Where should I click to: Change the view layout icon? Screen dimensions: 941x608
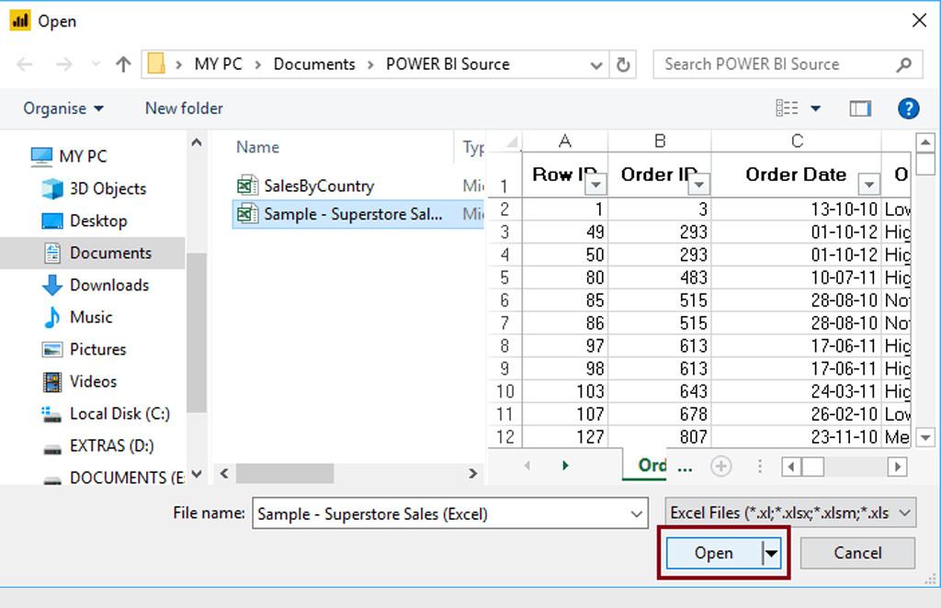pos(787,108)
